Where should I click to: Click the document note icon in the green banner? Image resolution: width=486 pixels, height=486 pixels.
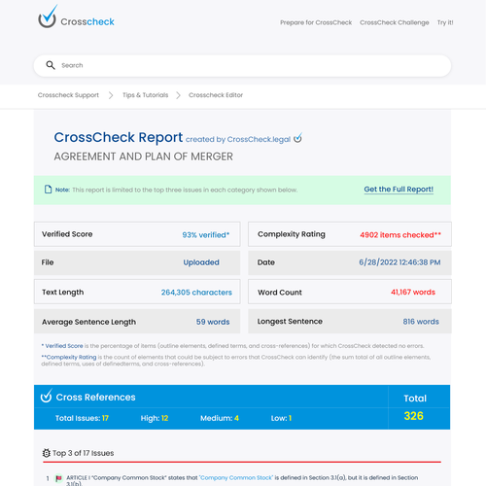[48, 190]
